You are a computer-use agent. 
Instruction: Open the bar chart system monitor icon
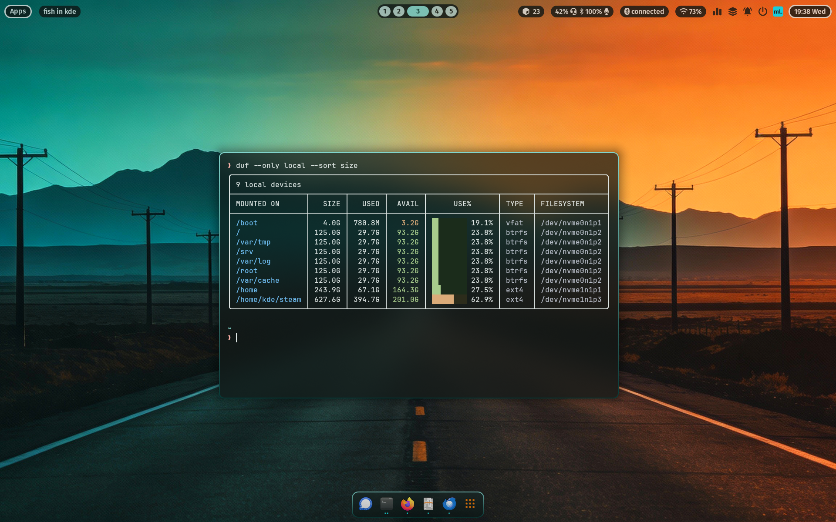[717, 11]
